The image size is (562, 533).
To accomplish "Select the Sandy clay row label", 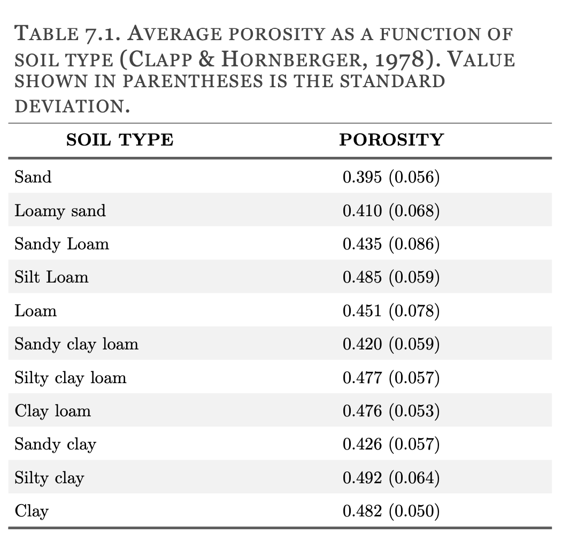I will [55, 444].
